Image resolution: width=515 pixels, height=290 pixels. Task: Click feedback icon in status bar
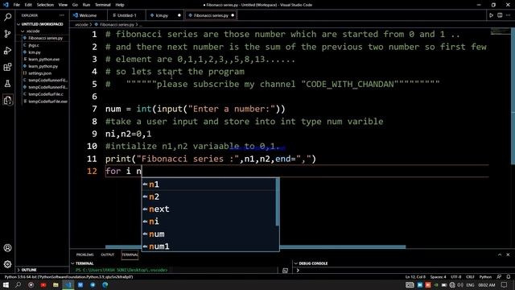(499, 277)
